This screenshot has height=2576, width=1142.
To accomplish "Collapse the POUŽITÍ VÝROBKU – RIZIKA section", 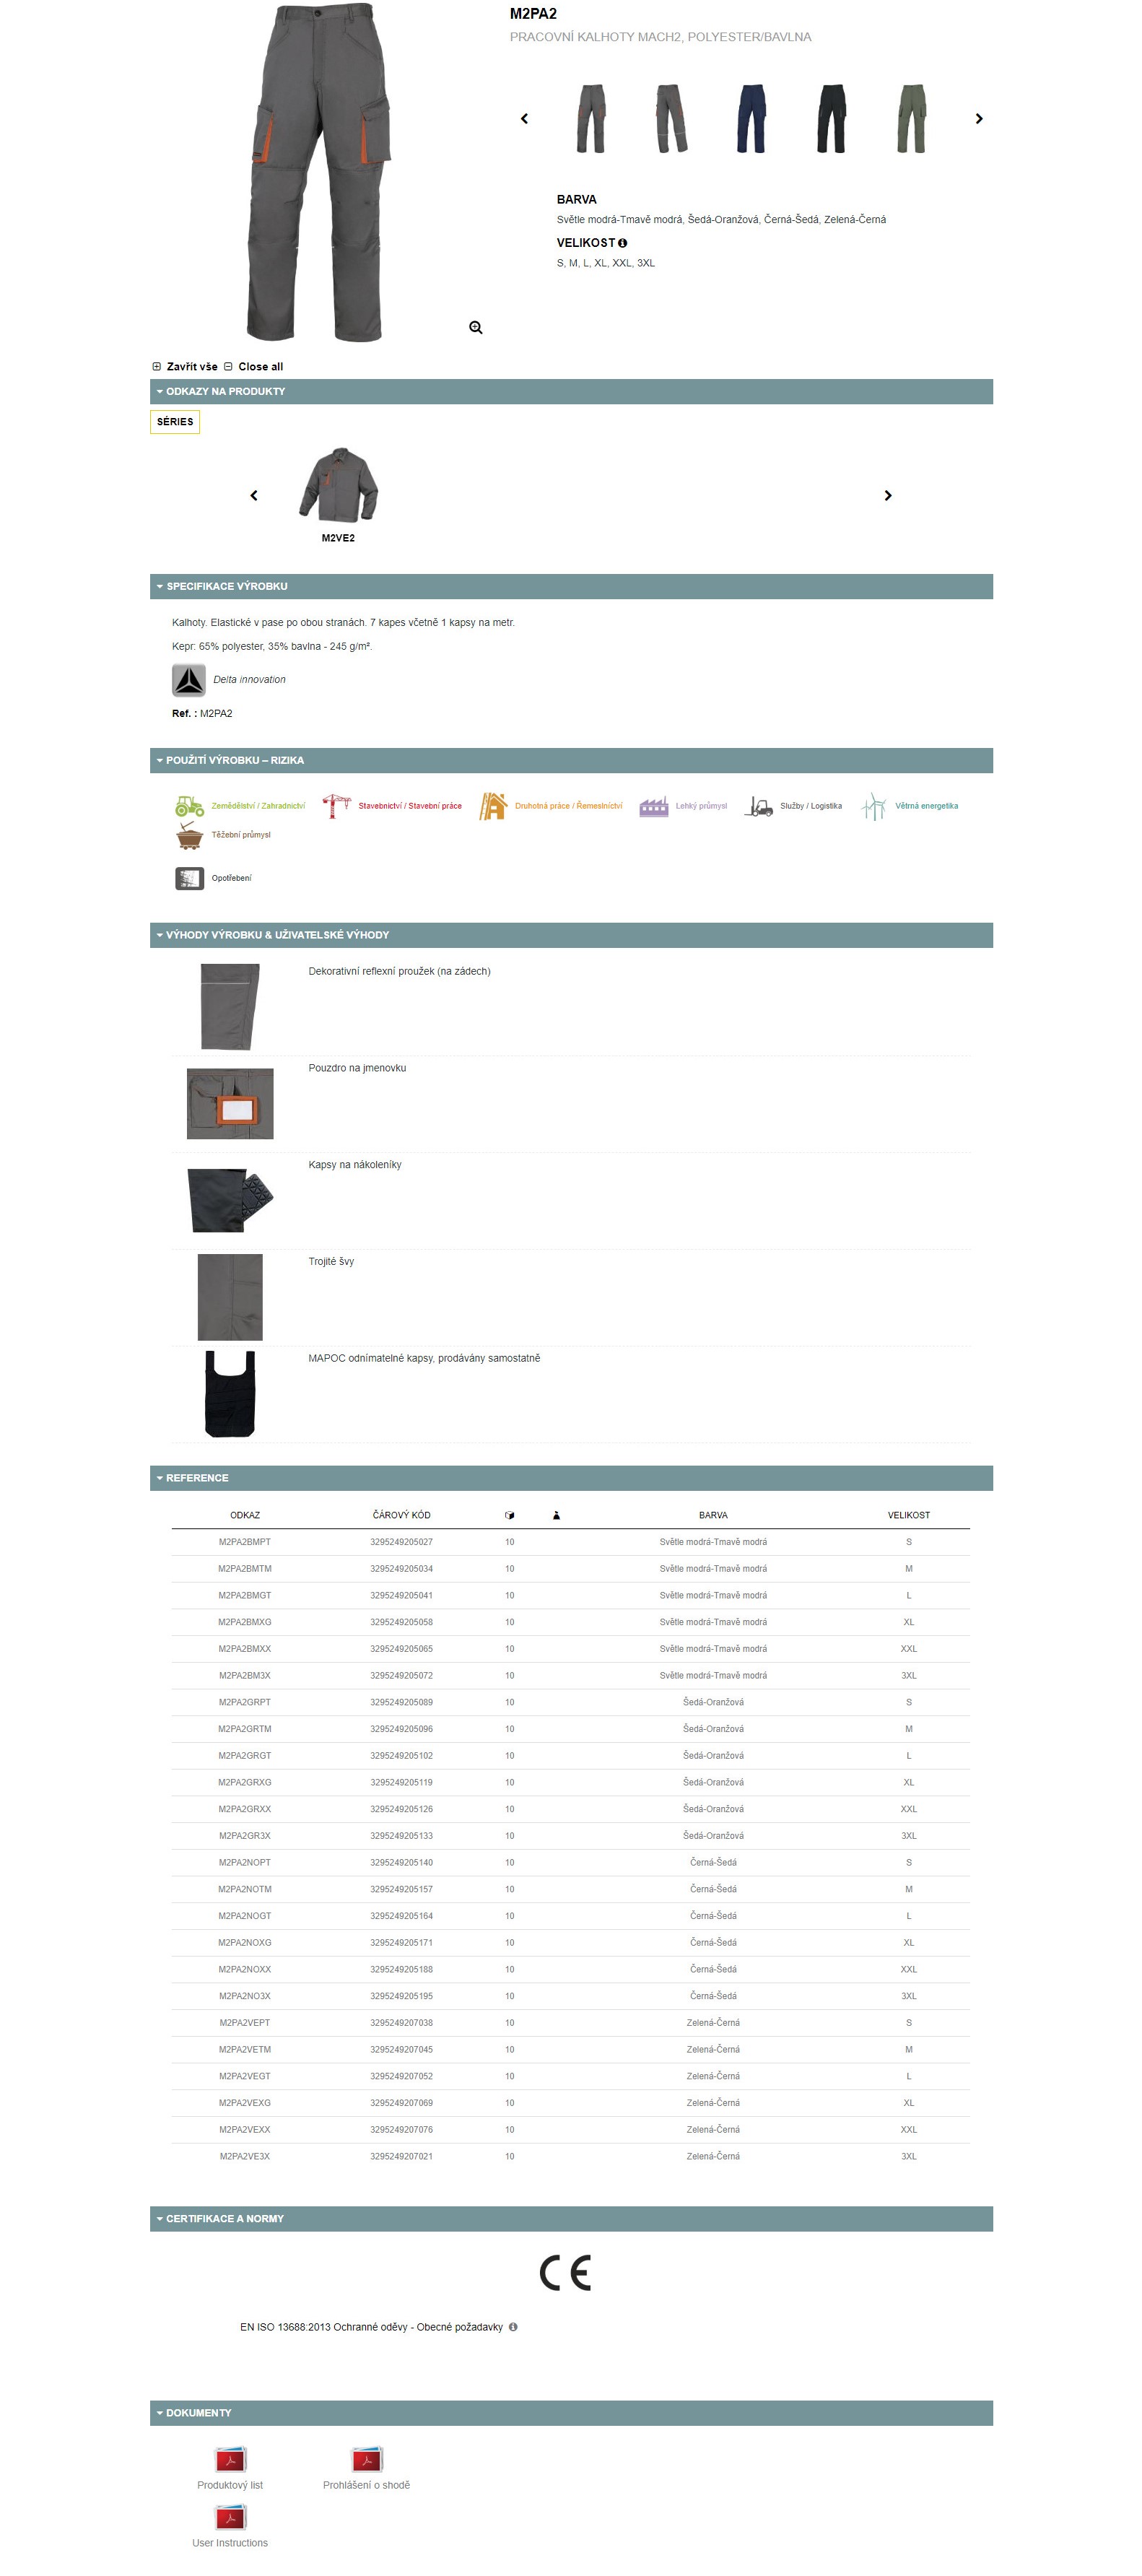I will (x=571, y=761).
